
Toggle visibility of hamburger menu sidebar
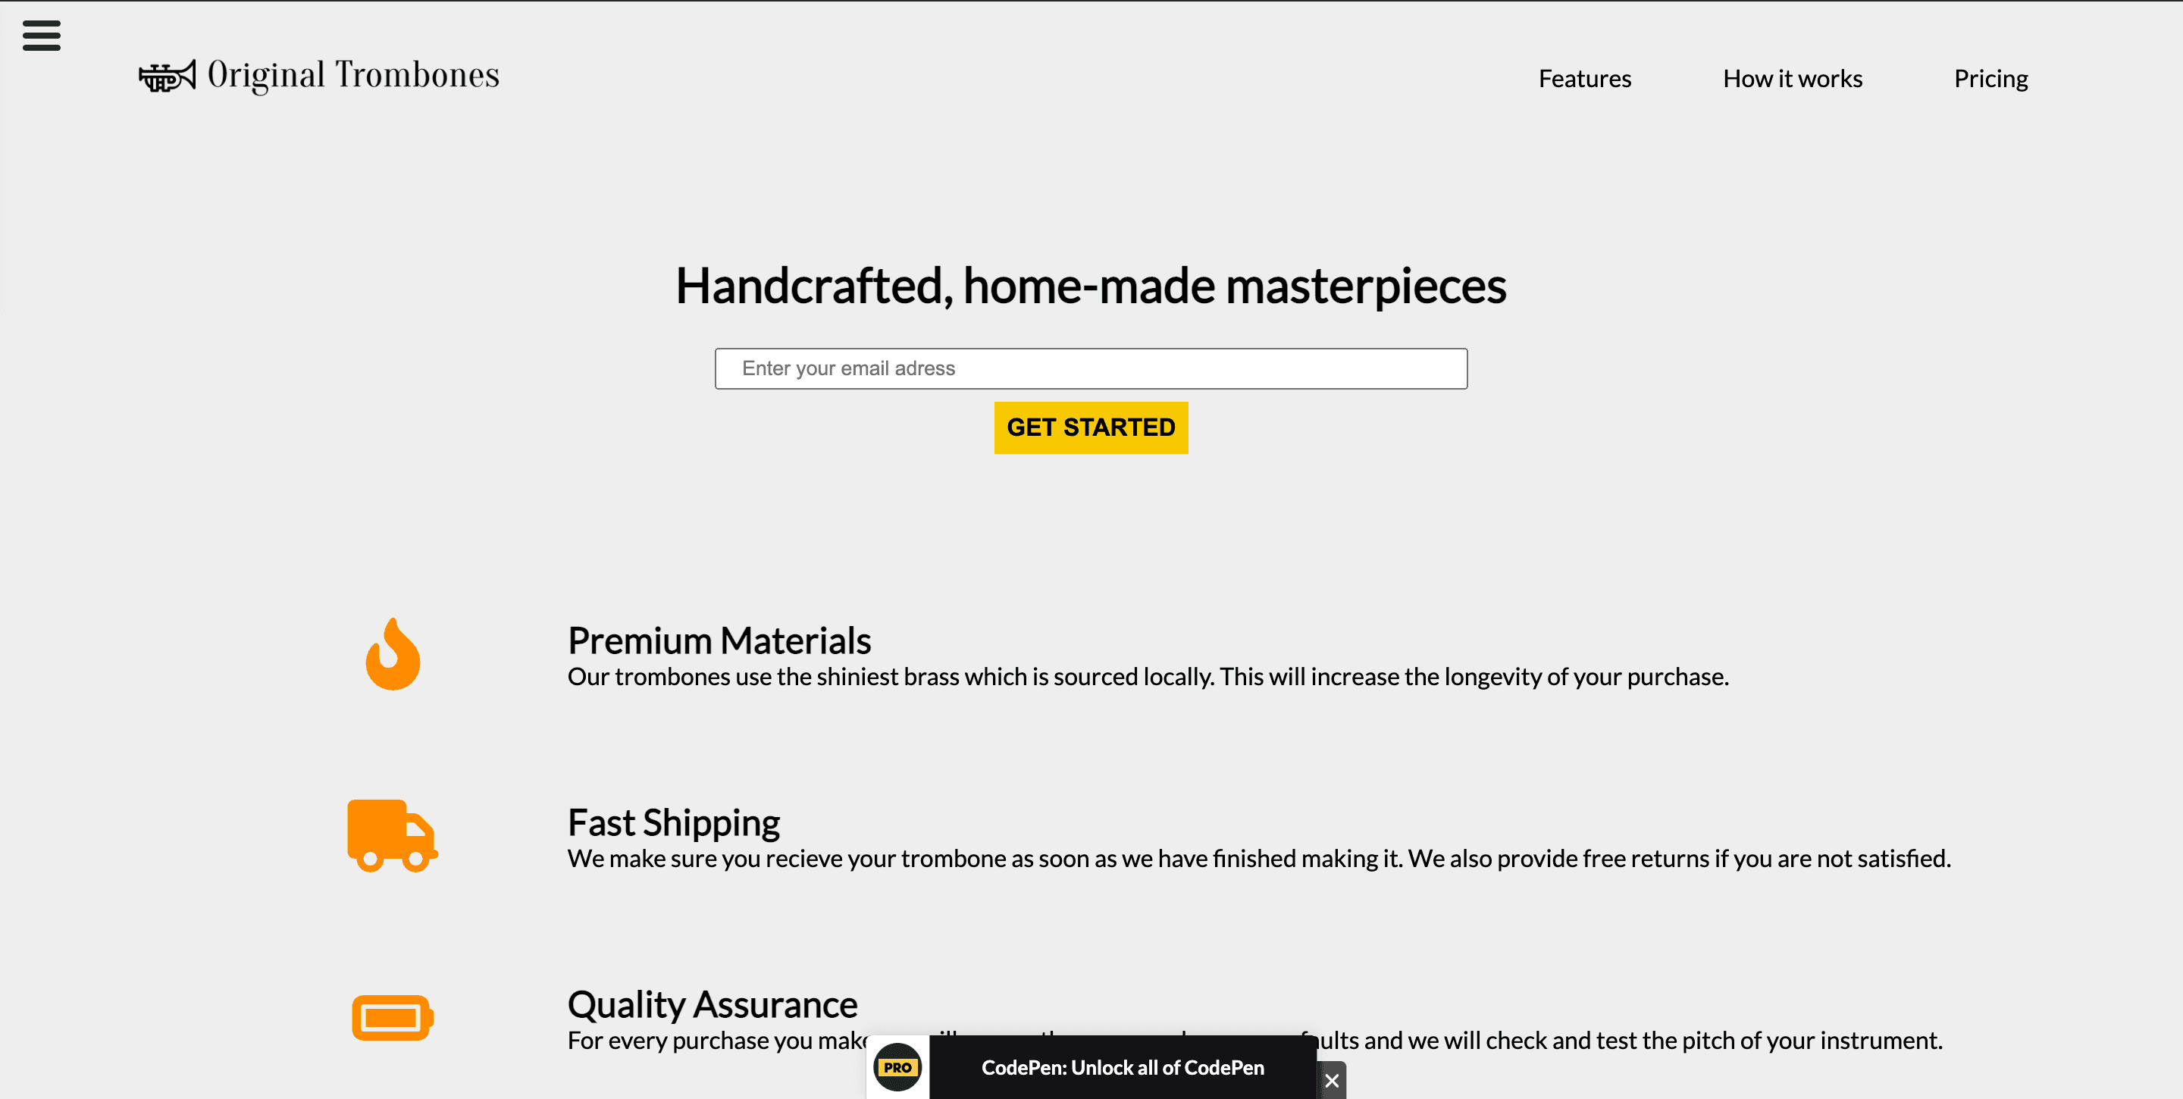tap(42, 35)
